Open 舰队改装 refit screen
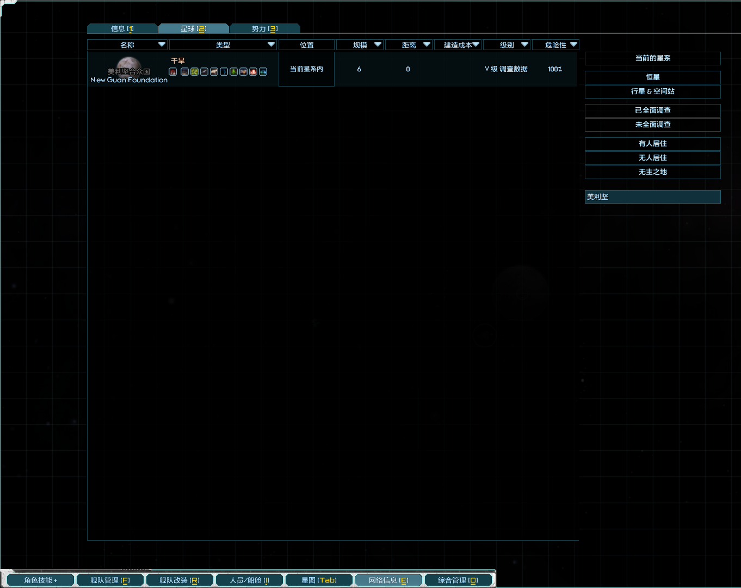 click(180, 579)
